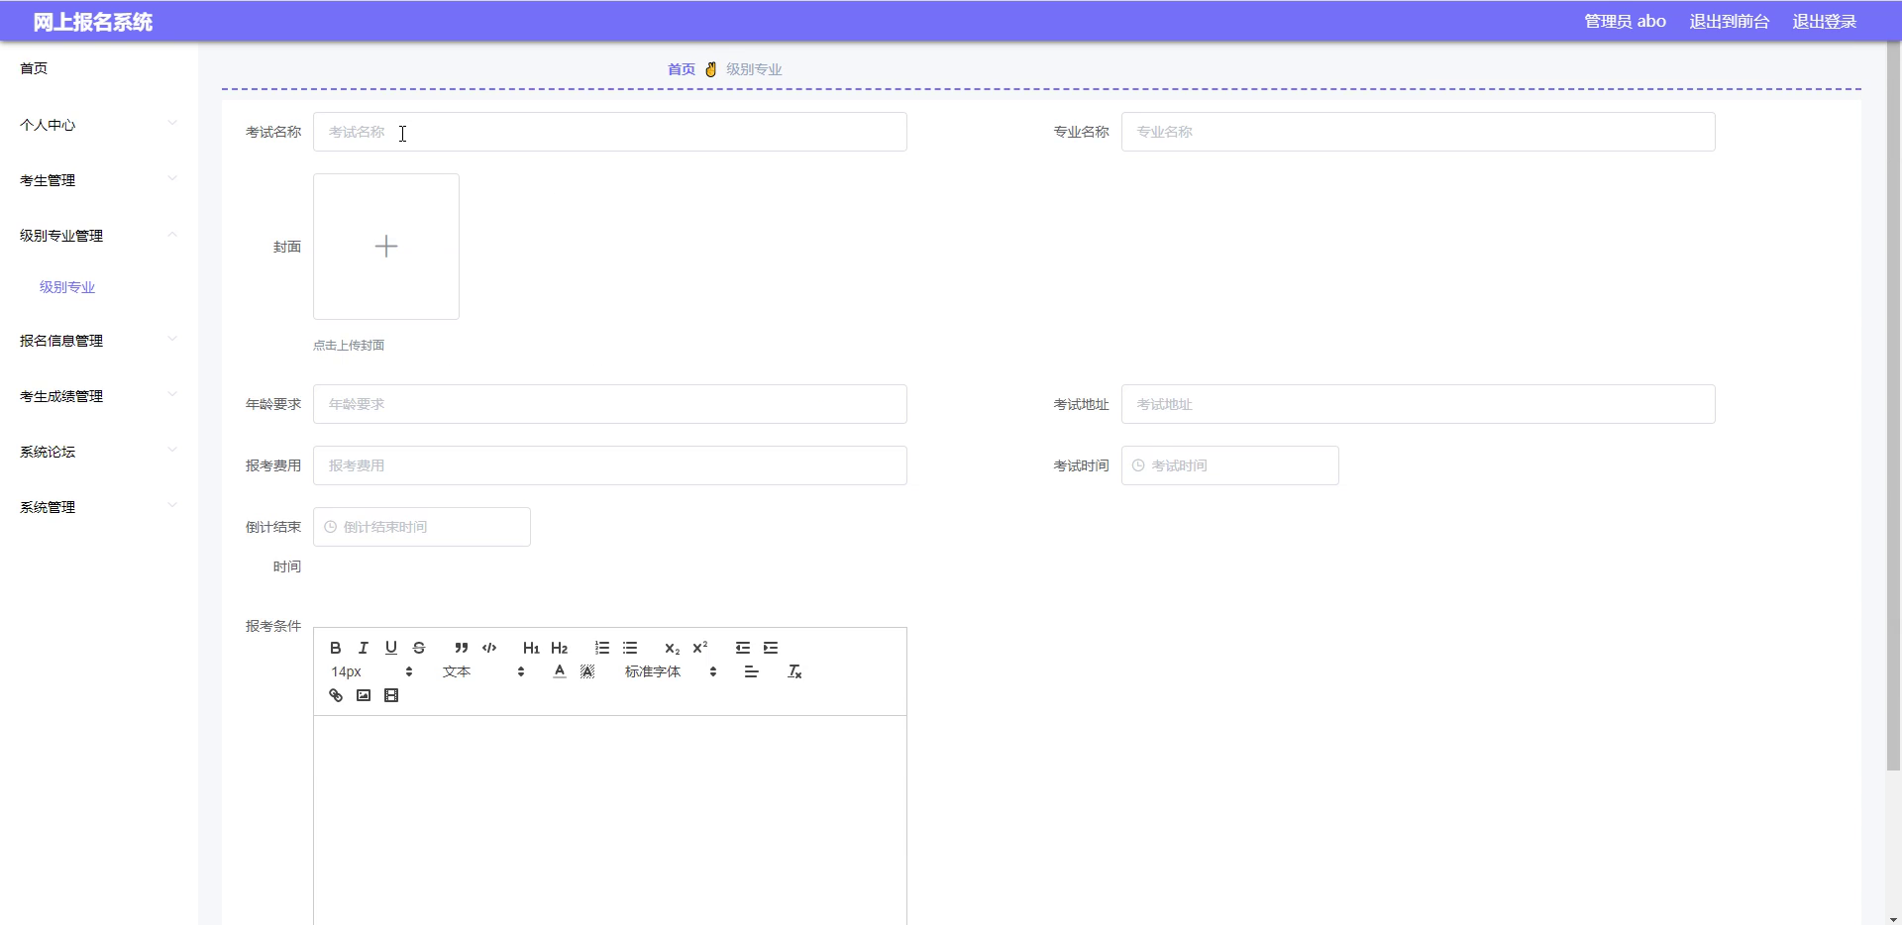The image size is (1902, 925).
Task: Click 管理员 abo account label
Action: (1625, 22)
